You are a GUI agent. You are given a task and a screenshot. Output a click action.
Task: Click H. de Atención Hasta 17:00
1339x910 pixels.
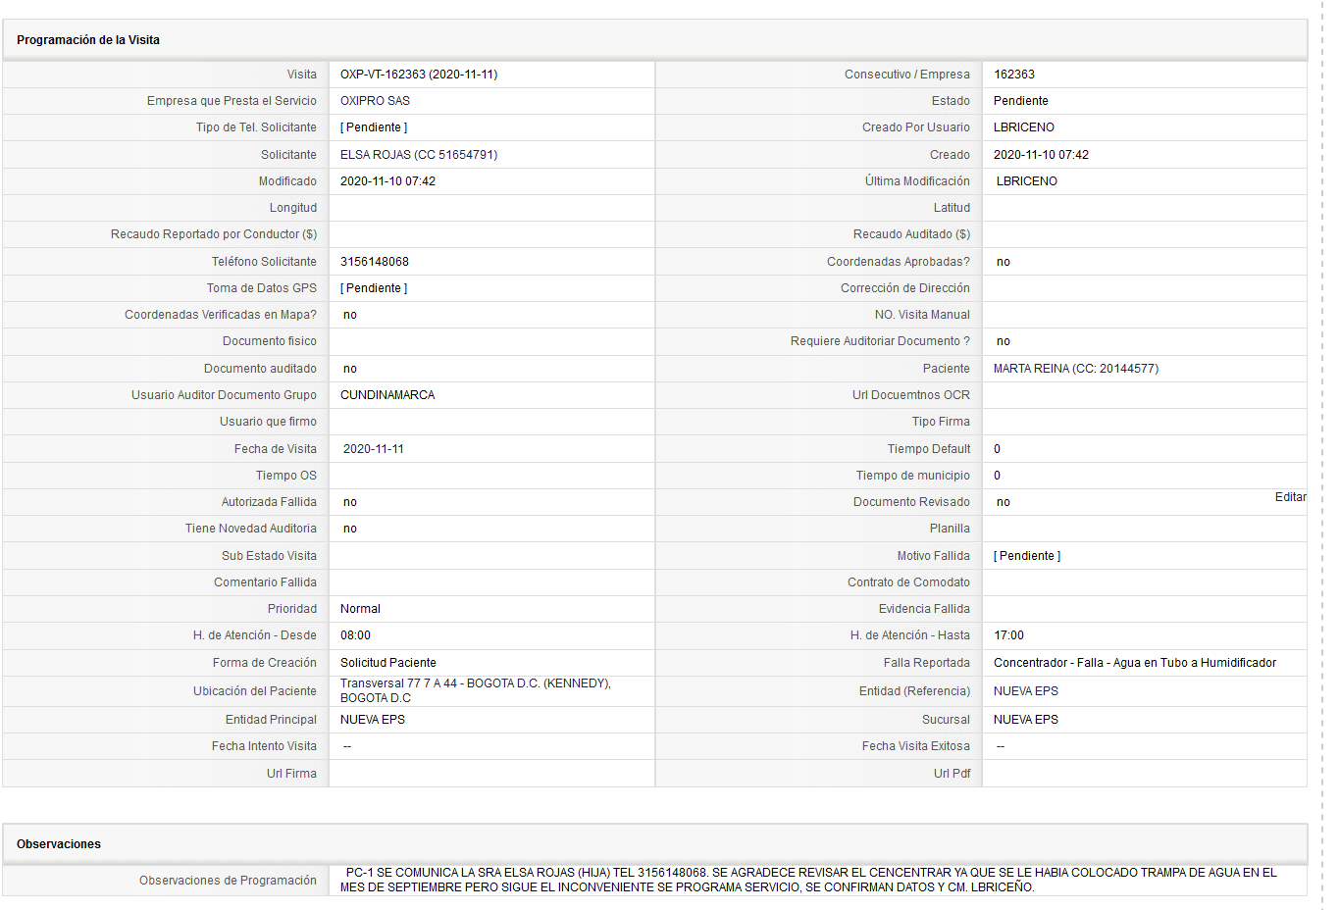(x=1008, y=635)
